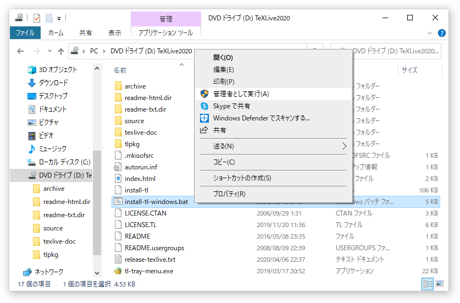Screen dimensions: 460x303
Task: Open the 送る(N) submenu
Action: click(x=274, y=146)
